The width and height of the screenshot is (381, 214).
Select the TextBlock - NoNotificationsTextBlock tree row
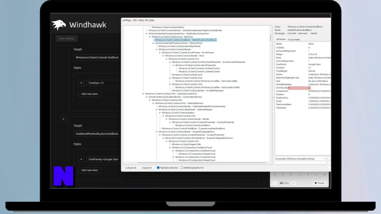pos(185,40)
